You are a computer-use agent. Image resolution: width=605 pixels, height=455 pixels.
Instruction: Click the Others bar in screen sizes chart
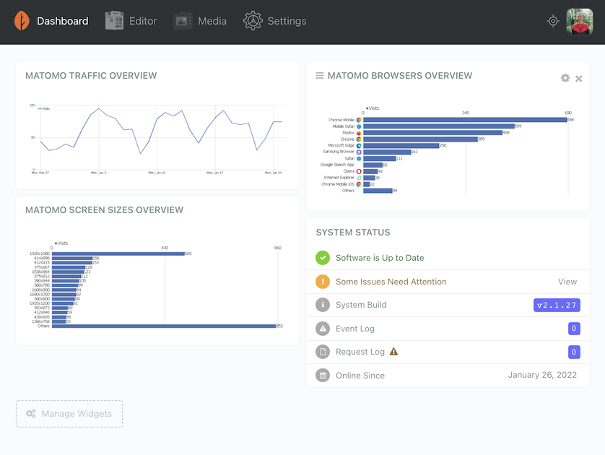[164, 326]
